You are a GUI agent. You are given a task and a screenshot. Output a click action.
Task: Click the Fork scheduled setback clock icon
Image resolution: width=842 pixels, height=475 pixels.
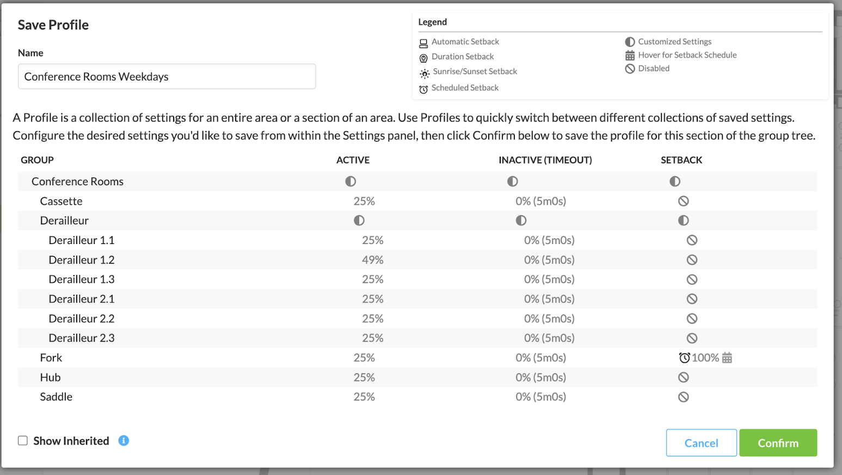pyautogui.click(x=684, y=358)
